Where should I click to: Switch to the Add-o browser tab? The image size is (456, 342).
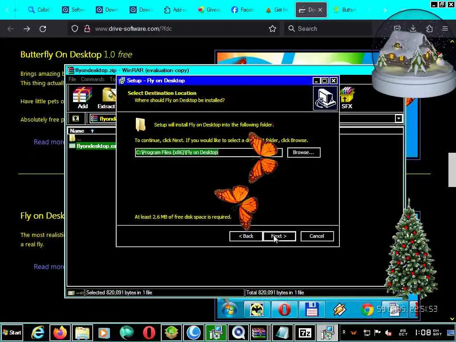[x=175, y=10]
